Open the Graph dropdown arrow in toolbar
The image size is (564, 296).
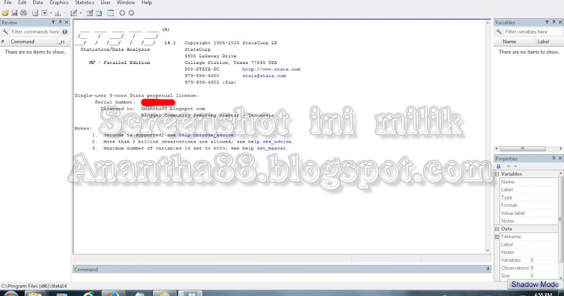(64, 13)
